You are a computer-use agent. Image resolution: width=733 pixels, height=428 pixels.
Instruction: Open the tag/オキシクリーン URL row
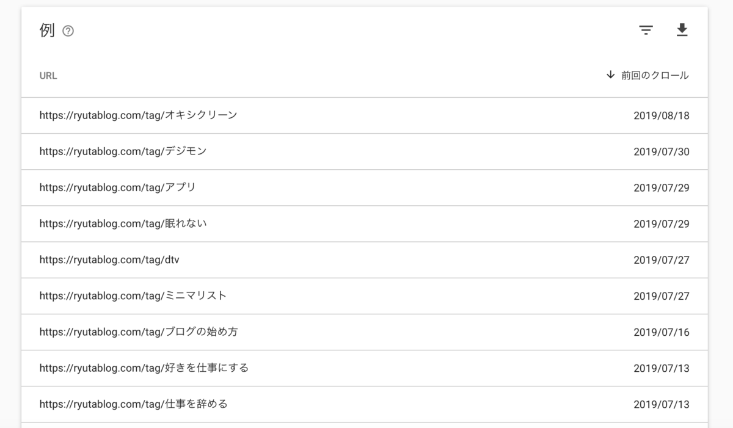click(365, 115)
